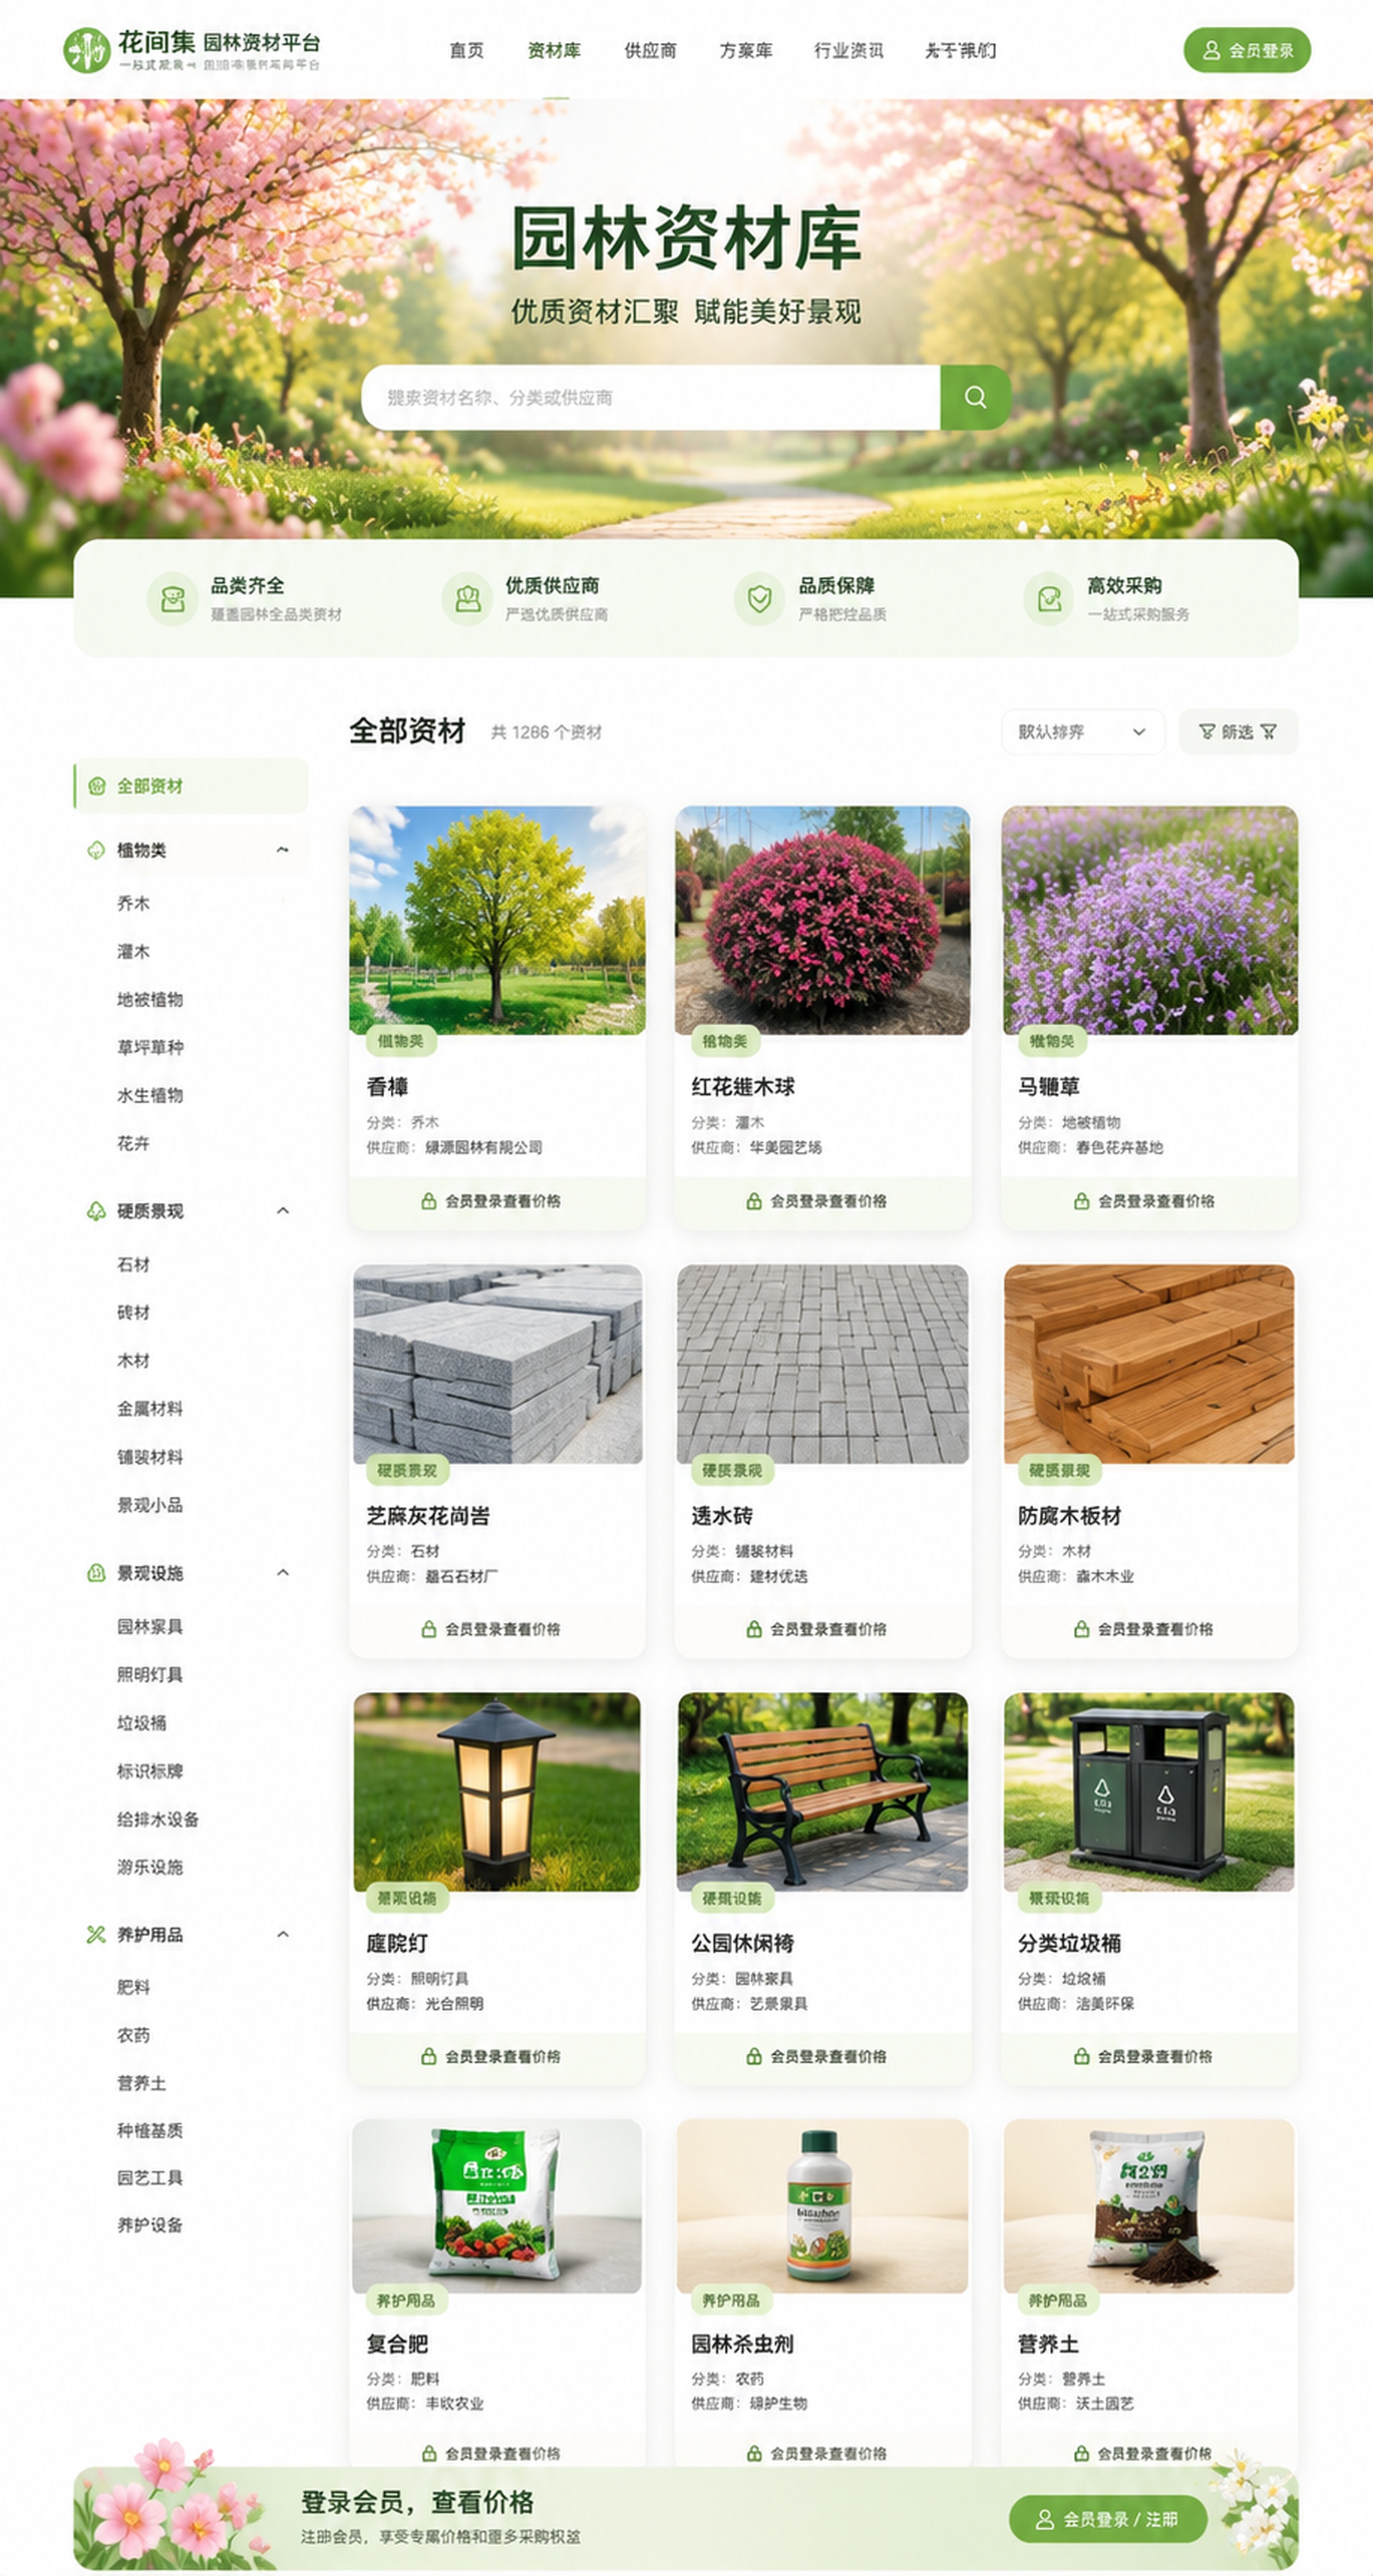Image resolution: width=1373 pixels, height=2576 pixels.
Task: Click the 花间集 logo icon
Action: tap(87, 50)
